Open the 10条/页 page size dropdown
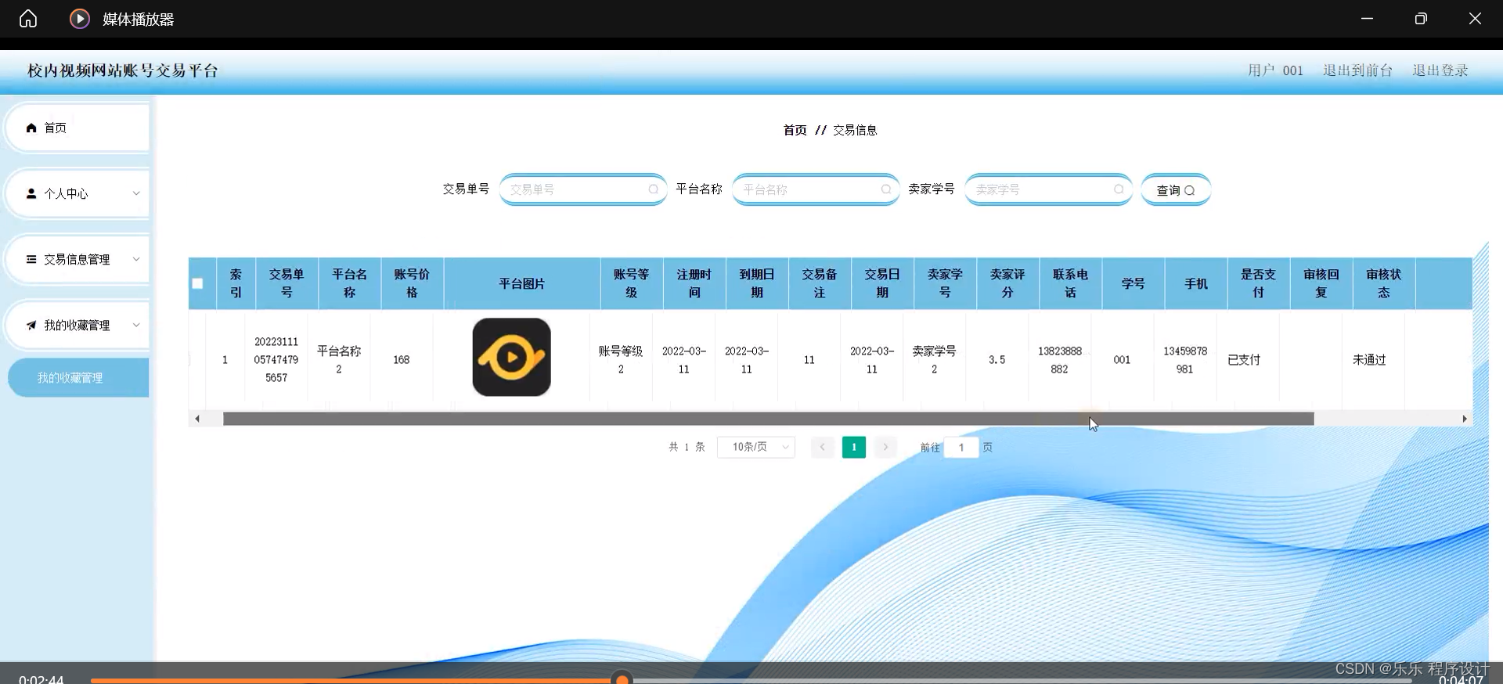Image resolution: width=1503 pixels, height=684 pixels. [756, 447]
